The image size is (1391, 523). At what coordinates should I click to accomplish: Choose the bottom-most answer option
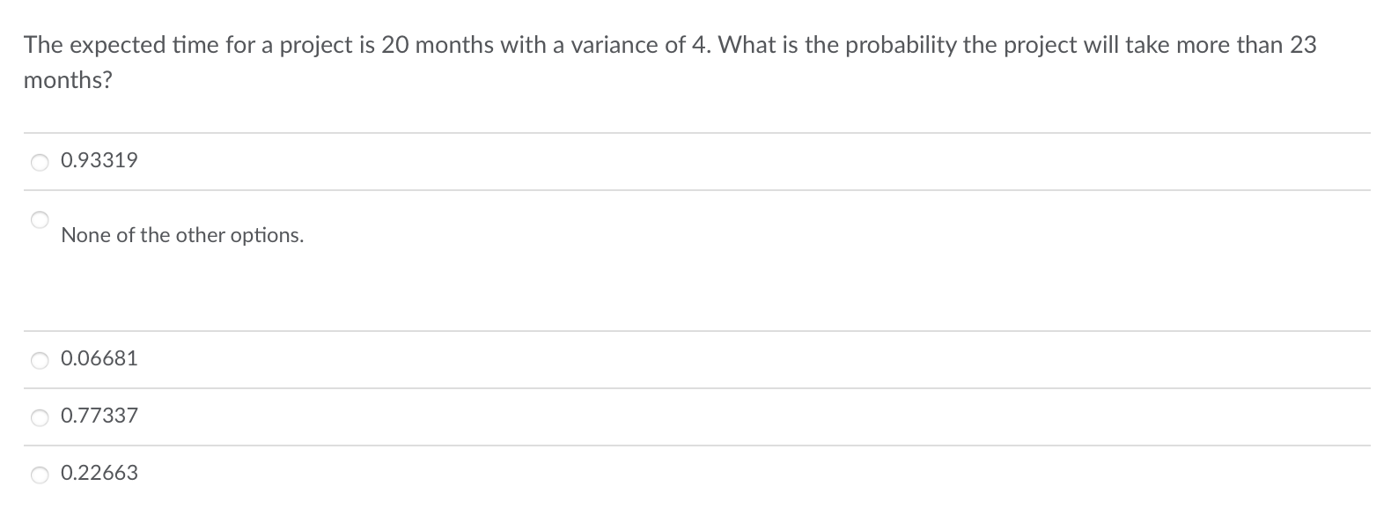[x=98, y=474]
